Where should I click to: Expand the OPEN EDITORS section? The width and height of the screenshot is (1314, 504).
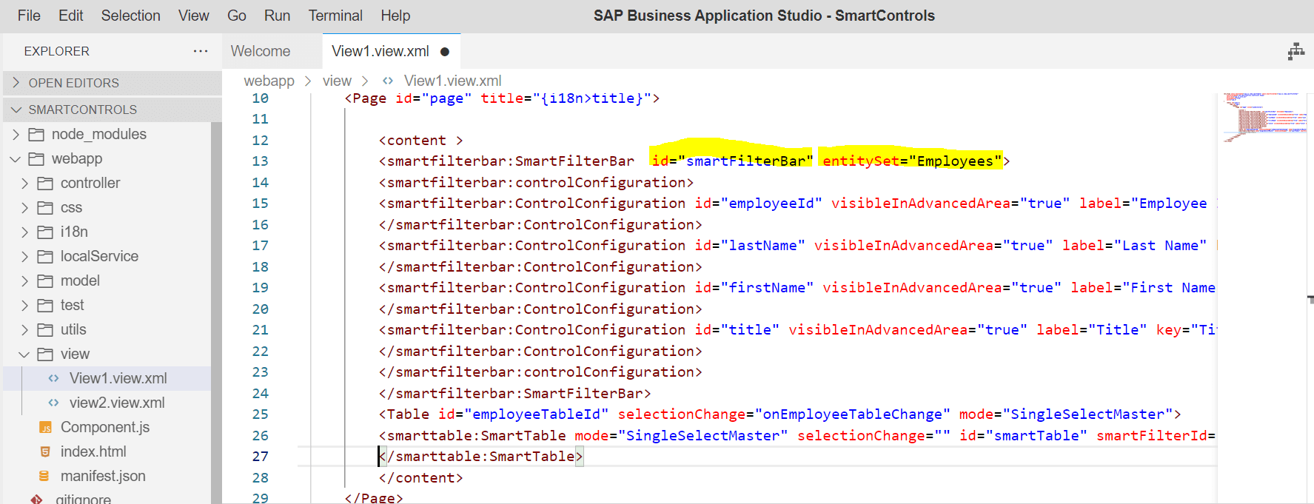coord(16,83)
